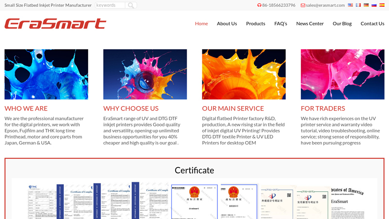Email sales@erasmart.com link
Image resolution: width=389 pixels, height=219 pixels.
[x=325, y=5]
